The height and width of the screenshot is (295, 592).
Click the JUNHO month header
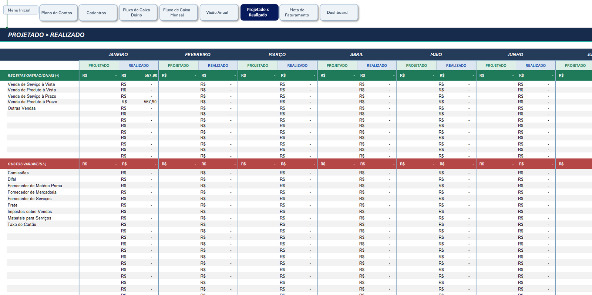[515, 54]
